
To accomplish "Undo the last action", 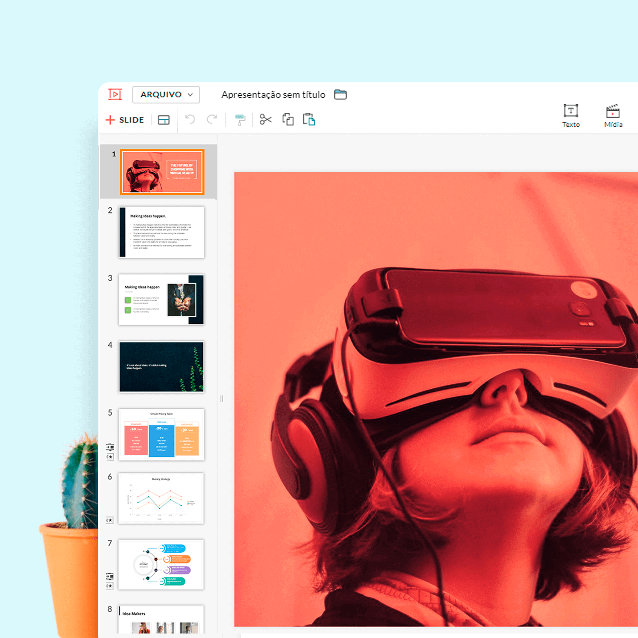I will click(190, 119).
